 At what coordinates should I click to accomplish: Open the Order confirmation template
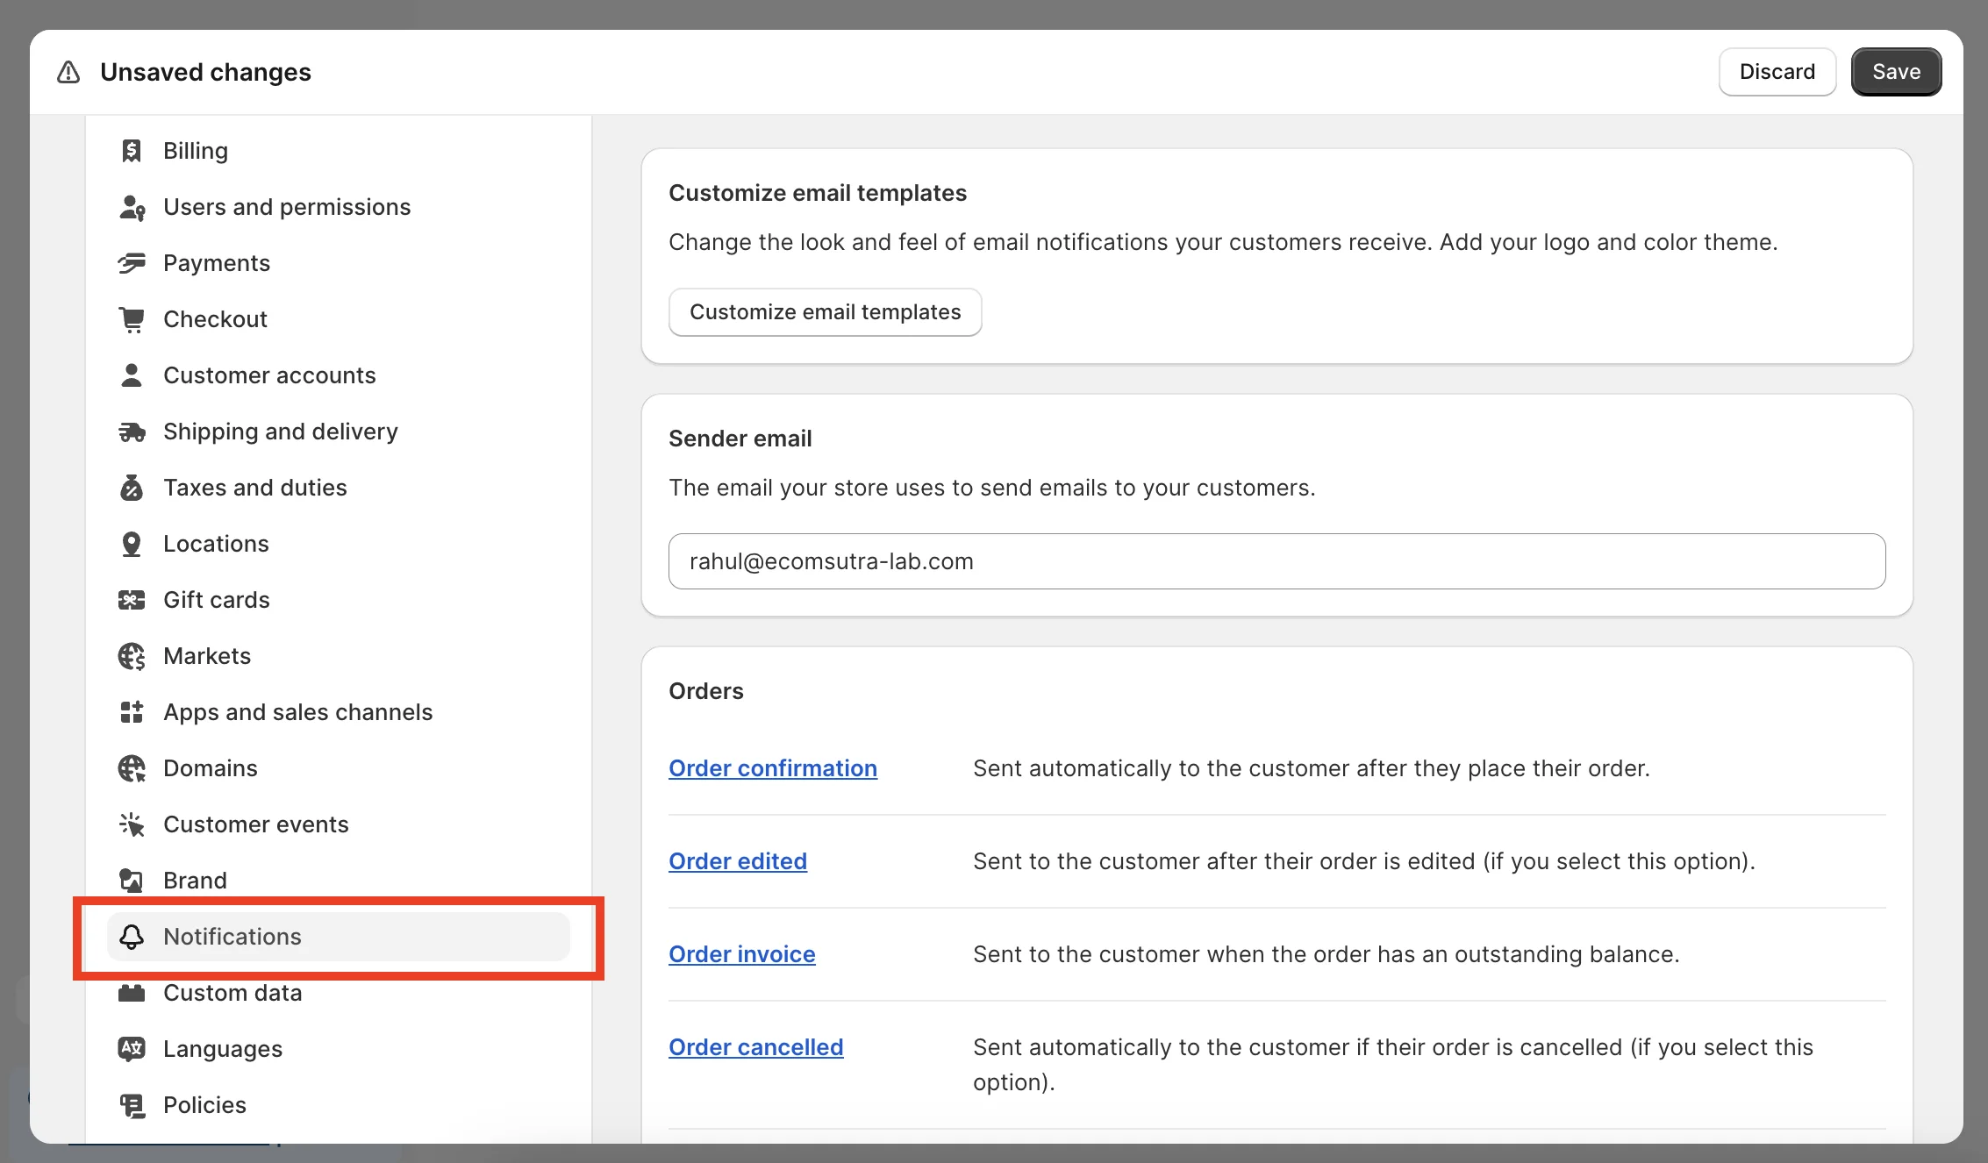[x=773, y=768]
